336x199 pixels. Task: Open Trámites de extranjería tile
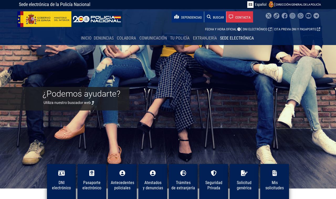[183, 181]
